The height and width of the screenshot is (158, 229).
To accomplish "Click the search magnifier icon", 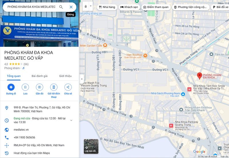I will point(61,7).
